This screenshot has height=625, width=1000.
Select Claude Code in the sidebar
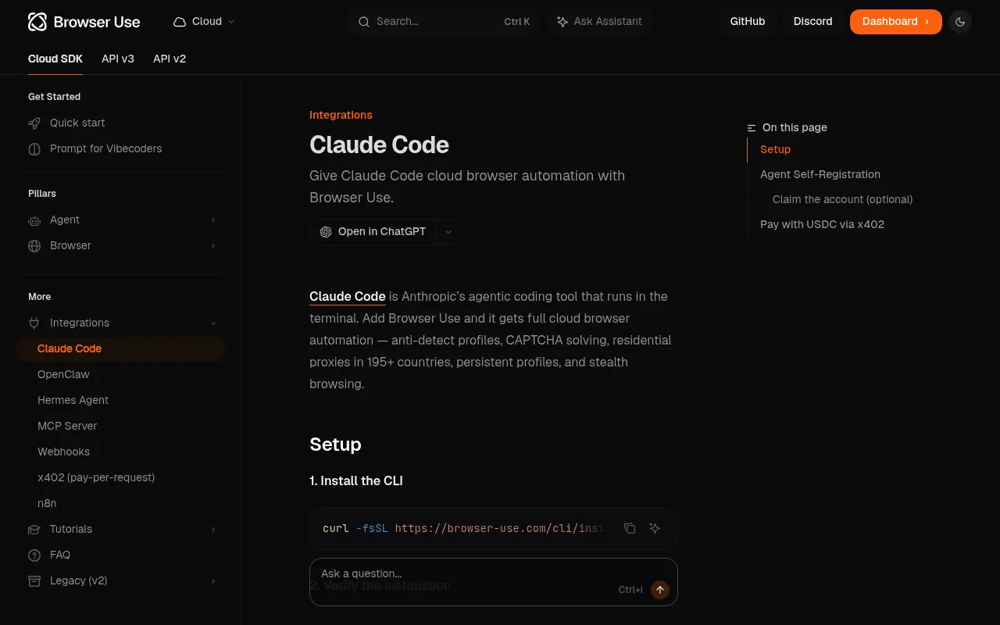pos(120,348)
